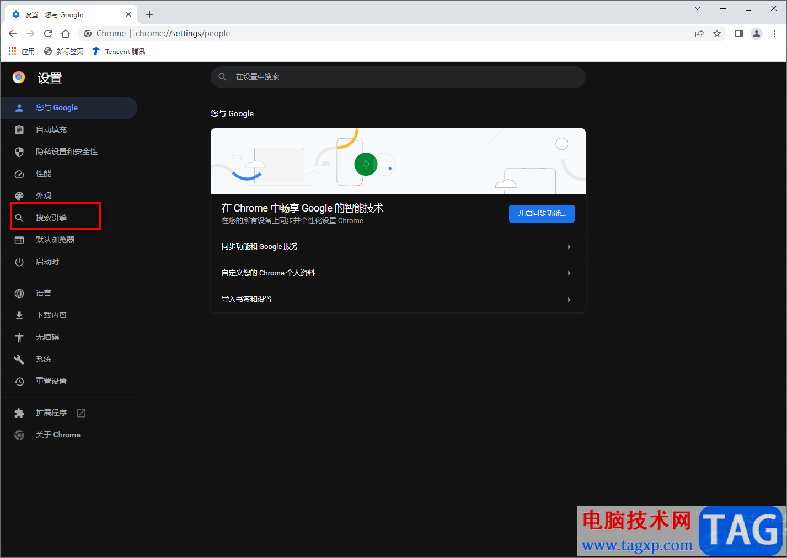Open the 下载内容 settings section
This screenshot has height=558, width=787.
(68, 315)
